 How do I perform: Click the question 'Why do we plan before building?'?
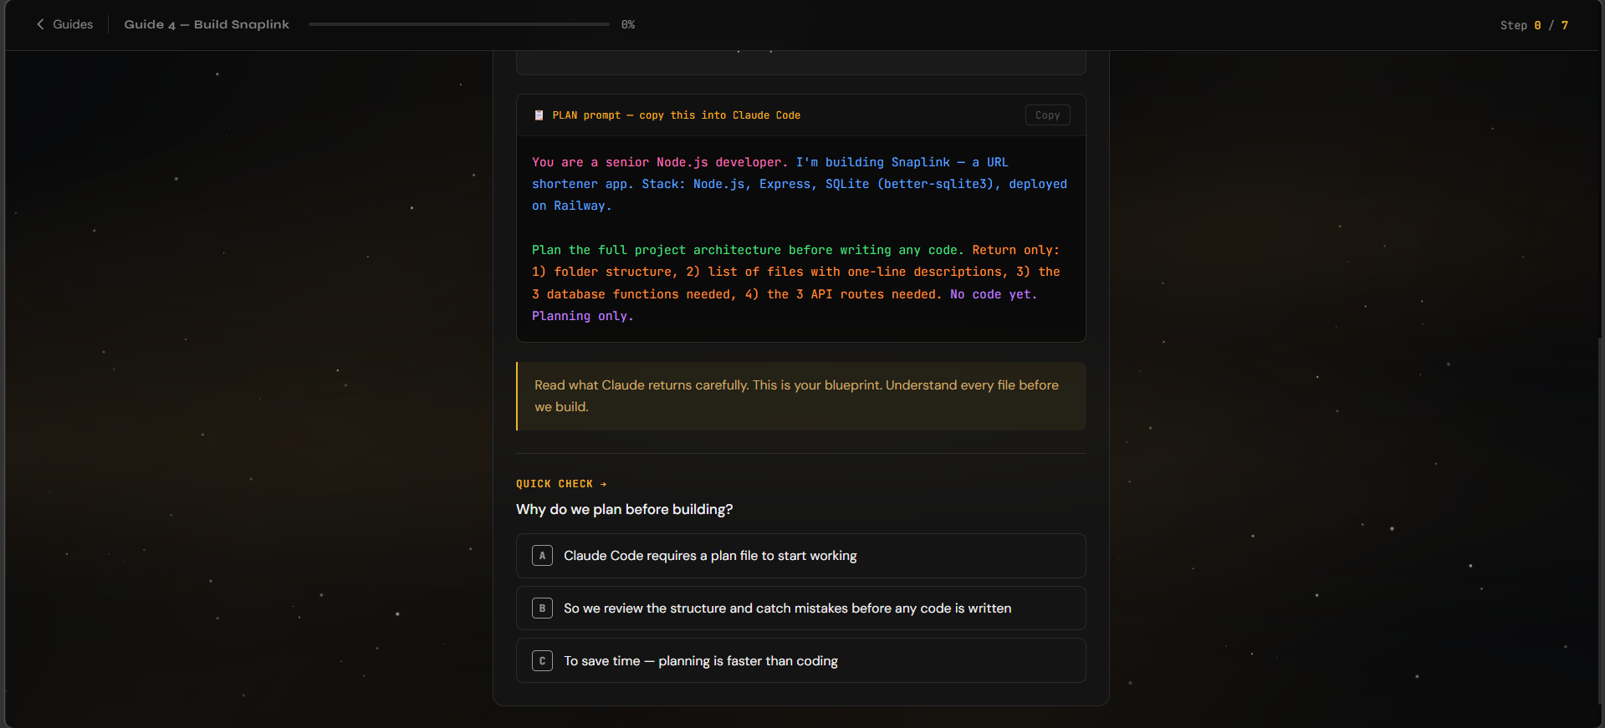[x=624, y=509]
